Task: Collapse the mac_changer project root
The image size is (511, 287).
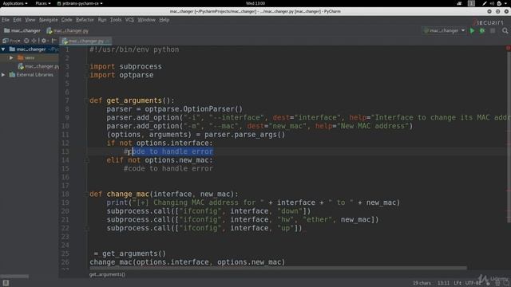Action: click(3, 49)
